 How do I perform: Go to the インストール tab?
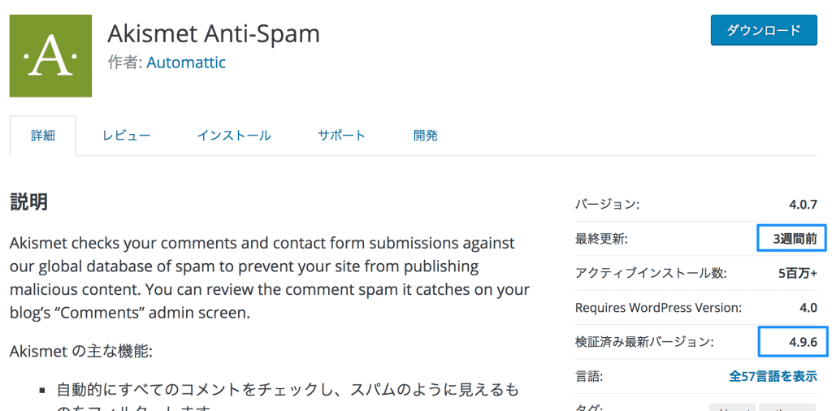click(234, 136)
